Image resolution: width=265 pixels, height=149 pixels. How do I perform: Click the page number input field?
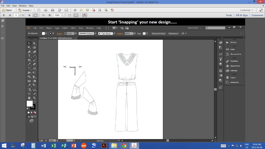point(16,15)
